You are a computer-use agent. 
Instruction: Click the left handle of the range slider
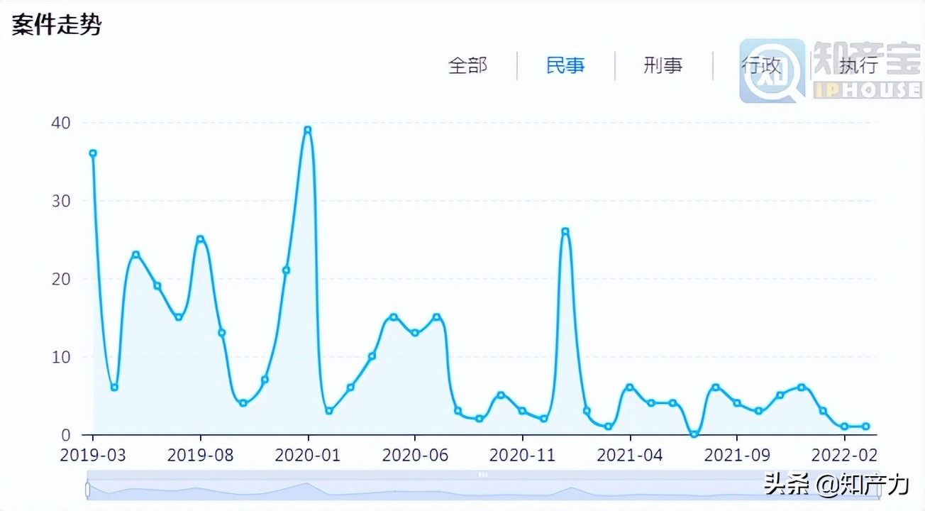point(88,490)
